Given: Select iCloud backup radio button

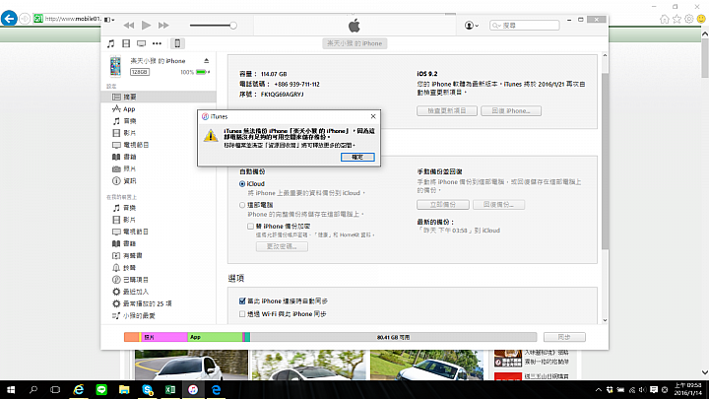Looking at the screenshot, I should coord(242,183).
